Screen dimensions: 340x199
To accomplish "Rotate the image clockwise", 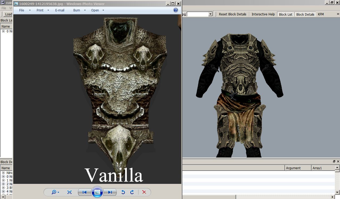I will tap(132, 192).
